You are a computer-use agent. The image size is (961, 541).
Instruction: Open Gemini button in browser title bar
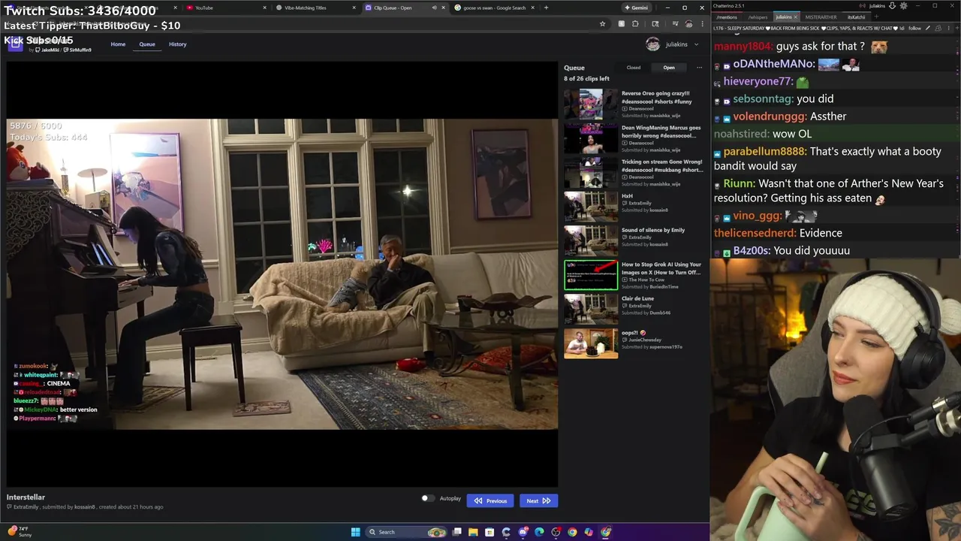pos(636,8)
